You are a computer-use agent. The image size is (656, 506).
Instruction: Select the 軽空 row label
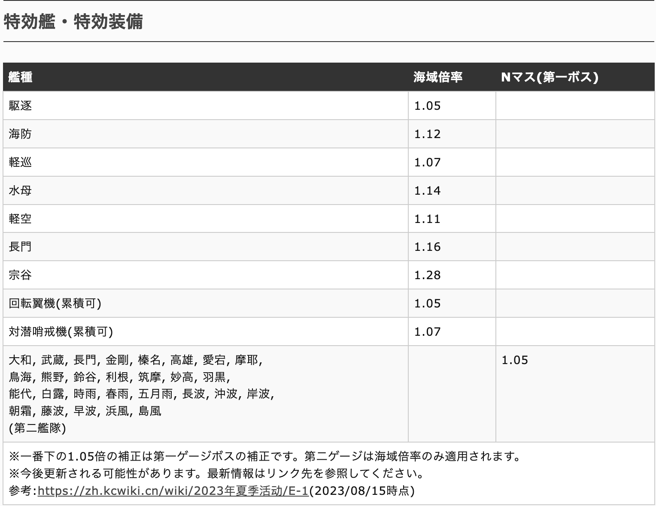tap(20, 219)
